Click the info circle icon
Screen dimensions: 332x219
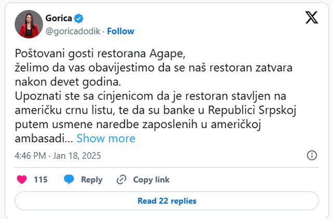click(312, 156)
